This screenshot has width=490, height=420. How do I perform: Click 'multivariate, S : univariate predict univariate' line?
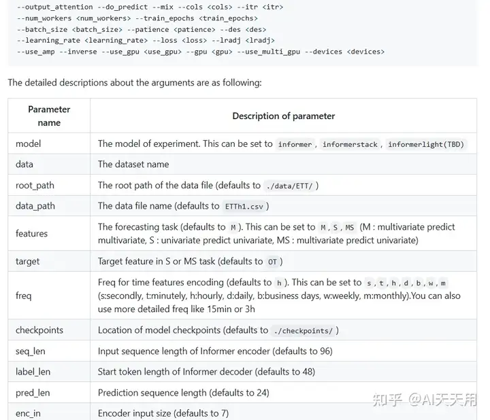[258, 241]
